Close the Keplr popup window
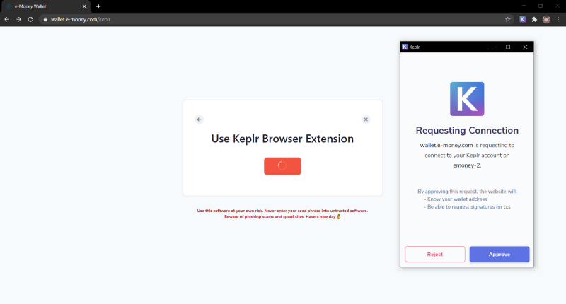The width and height of the screenshot is (566, 304). click(525, 47)
